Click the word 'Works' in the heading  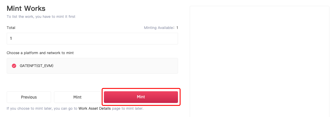35,8
